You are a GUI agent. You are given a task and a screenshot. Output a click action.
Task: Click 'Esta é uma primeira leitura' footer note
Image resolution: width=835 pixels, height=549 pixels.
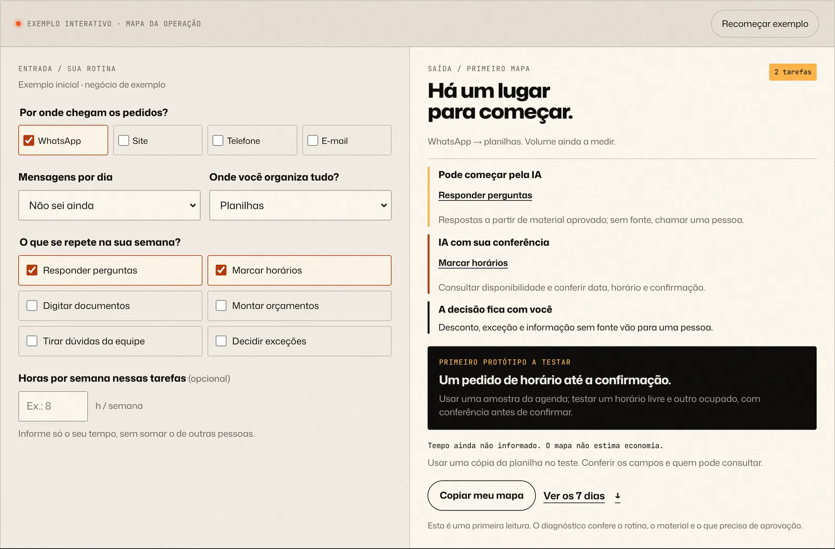click(x=615, y=526)
